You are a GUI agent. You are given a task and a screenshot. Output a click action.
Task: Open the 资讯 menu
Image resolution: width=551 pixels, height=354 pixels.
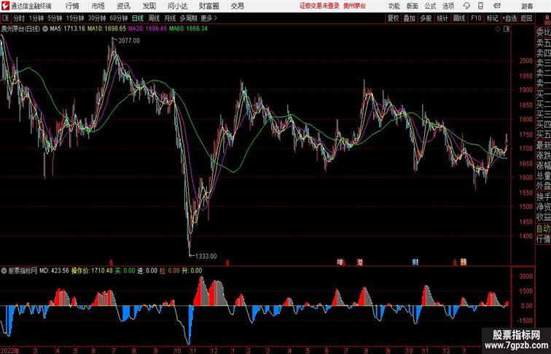123,6
